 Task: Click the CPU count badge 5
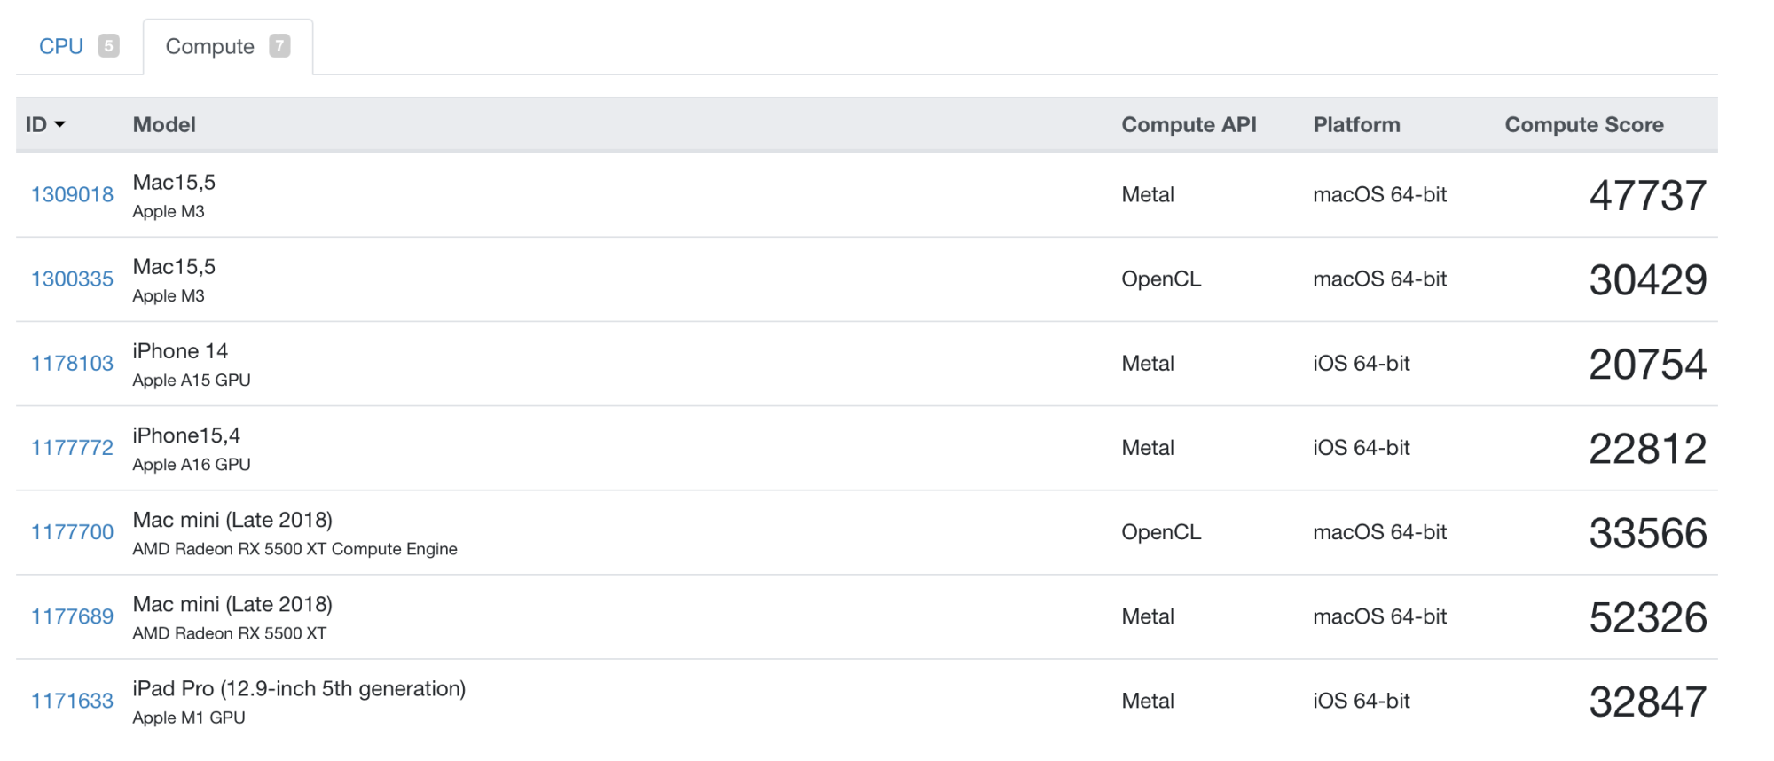click(108, 46)
